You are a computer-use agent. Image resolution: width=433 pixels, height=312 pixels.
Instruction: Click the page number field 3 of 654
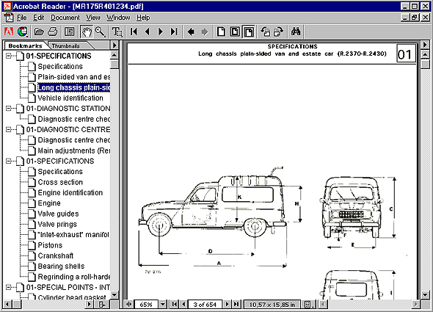click(x=205, y=305)
